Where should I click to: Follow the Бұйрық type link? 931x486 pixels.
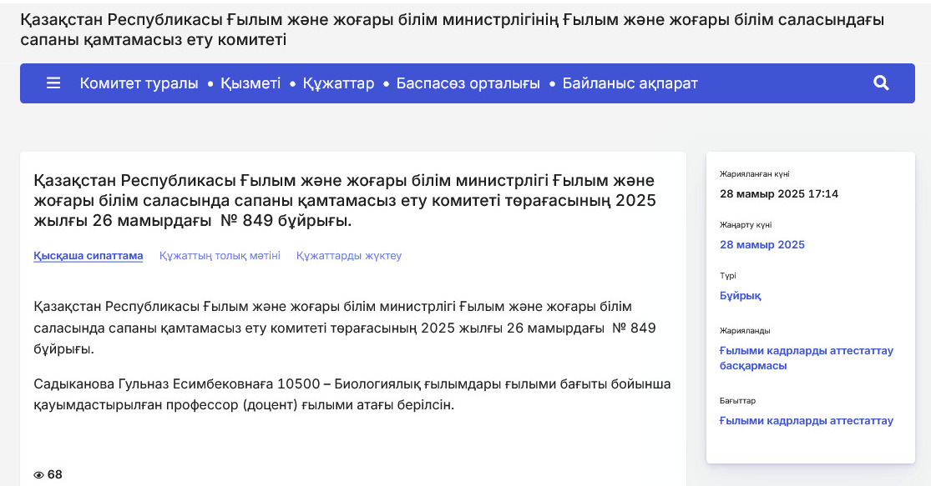740,296
